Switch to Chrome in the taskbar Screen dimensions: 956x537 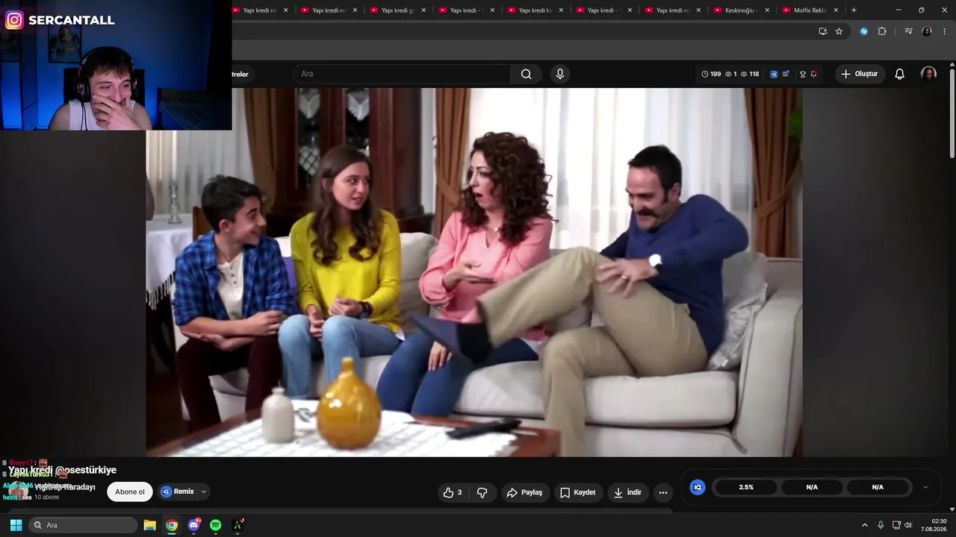(172, 525)
